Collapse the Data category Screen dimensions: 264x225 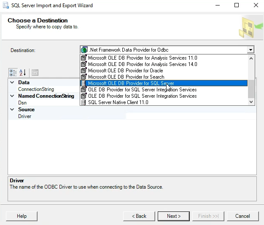point(12,82)
